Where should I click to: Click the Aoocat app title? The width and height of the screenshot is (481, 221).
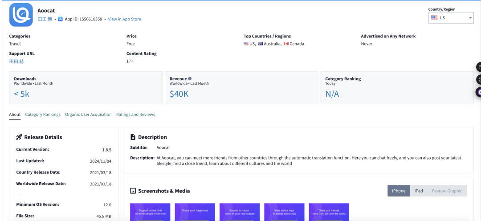click(x=46, y=11)
